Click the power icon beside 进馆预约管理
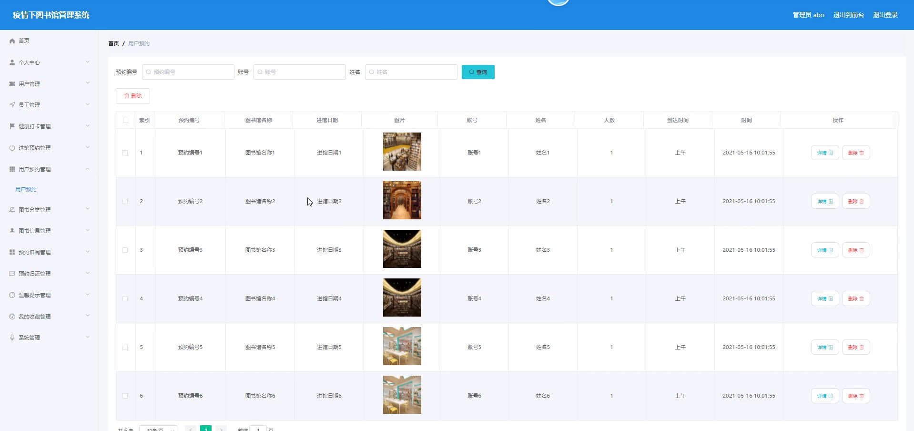Screen dimensions: 914x431 click(x=12, y=148)
